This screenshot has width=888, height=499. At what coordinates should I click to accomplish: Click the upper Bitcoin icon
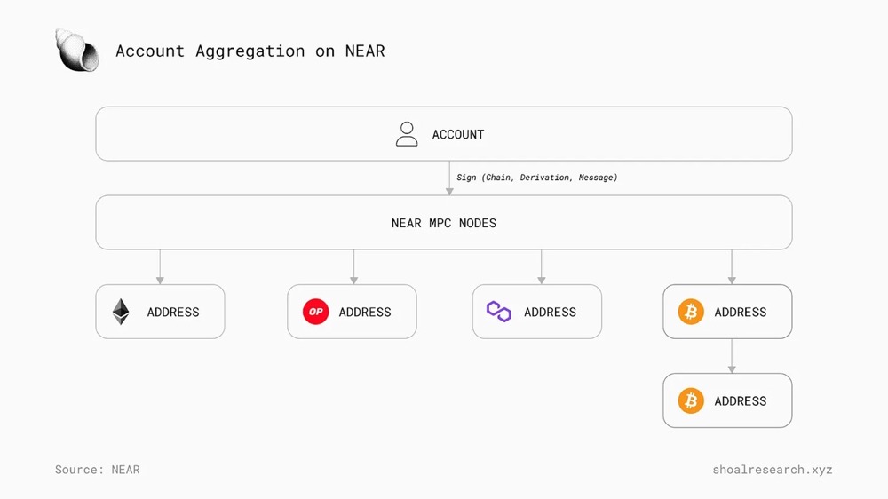click(x=691, y=312)
